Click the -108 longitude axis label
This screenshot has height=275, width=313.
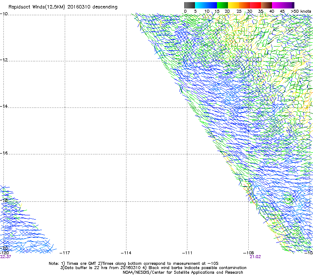[x=248, y=253]
